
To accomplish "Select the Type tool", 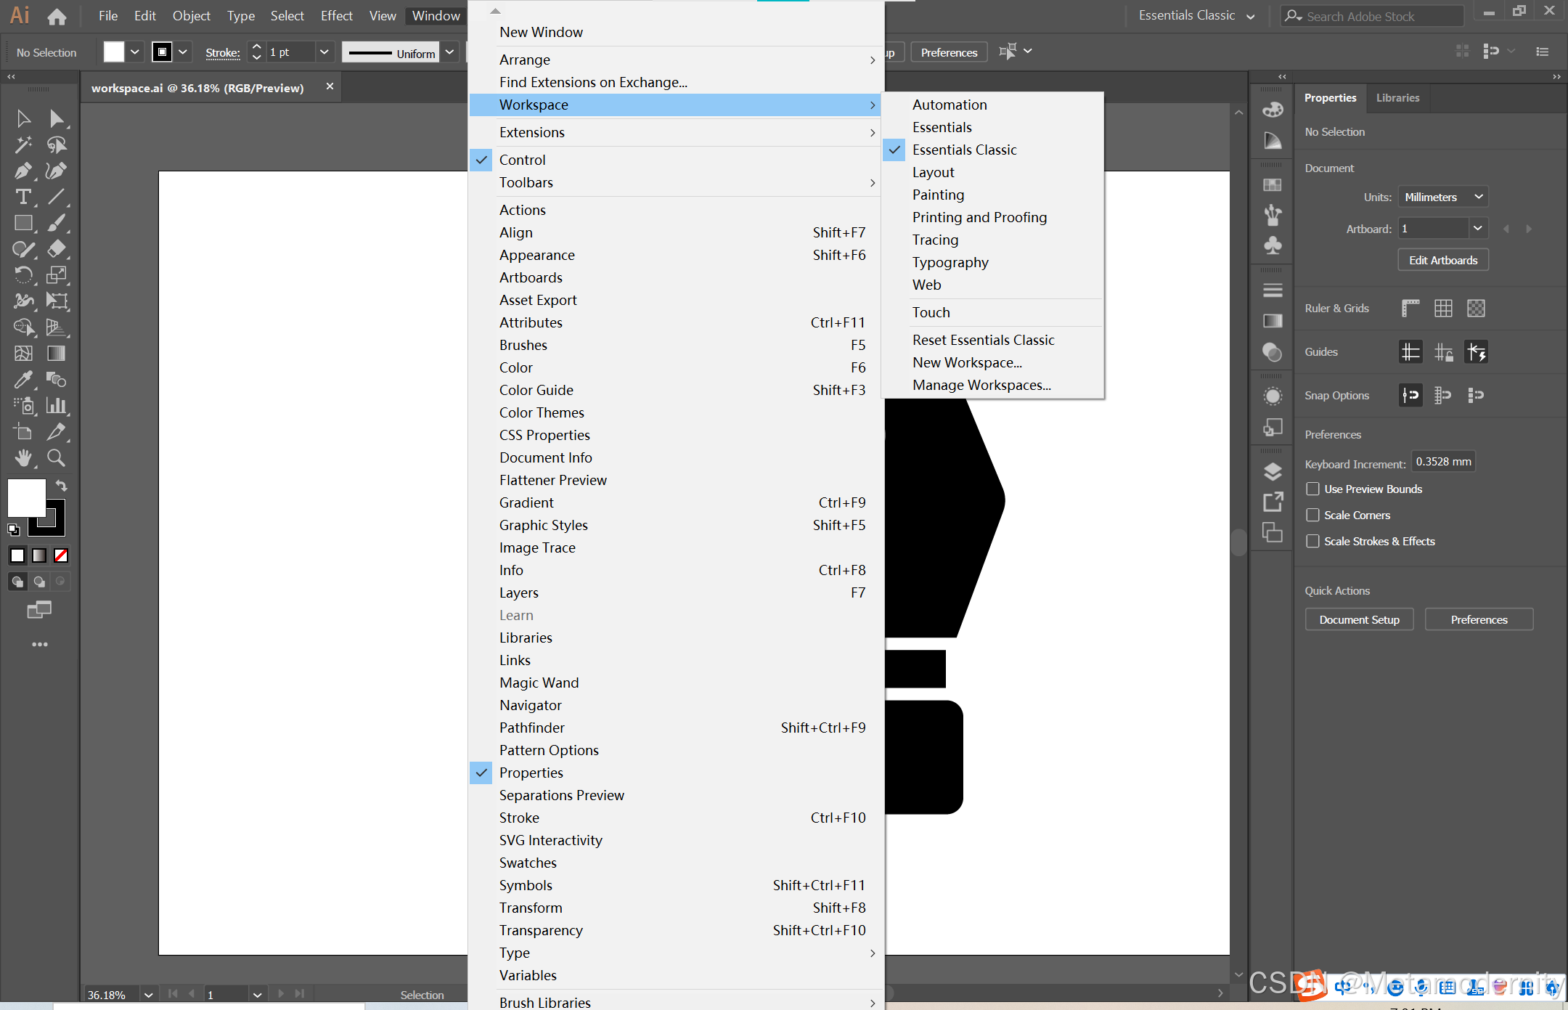I will coord(23,197).
